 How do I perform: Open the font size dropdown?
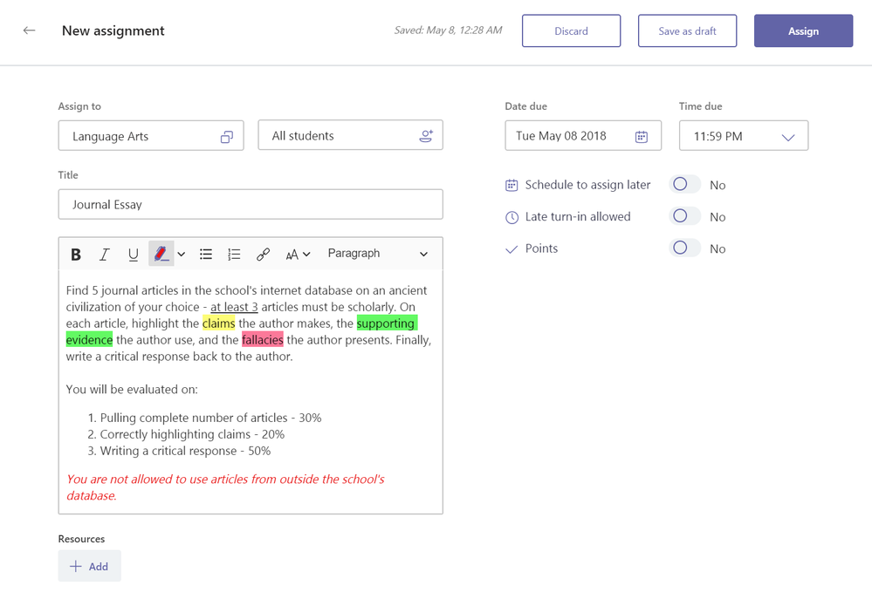pyautogui.click(x=297, y=255)
